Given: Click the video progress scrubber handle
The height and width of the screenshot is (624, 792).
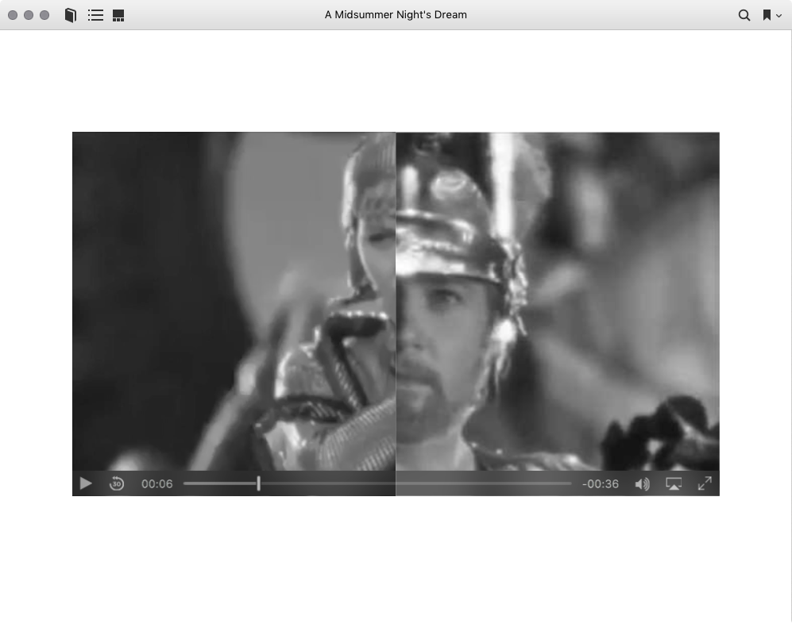Looking at the screenshot, I should coord(259,483).
